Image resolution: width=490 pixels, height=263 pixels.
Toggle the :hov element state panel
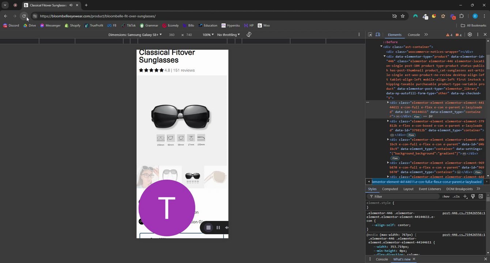[446, 197]
